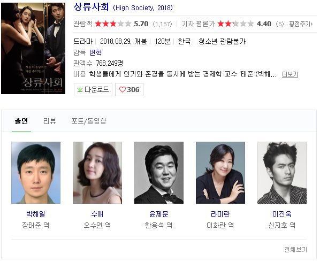Click the green download arrow icon
This screenshot has height=262, width=320.
pos(80,89)
